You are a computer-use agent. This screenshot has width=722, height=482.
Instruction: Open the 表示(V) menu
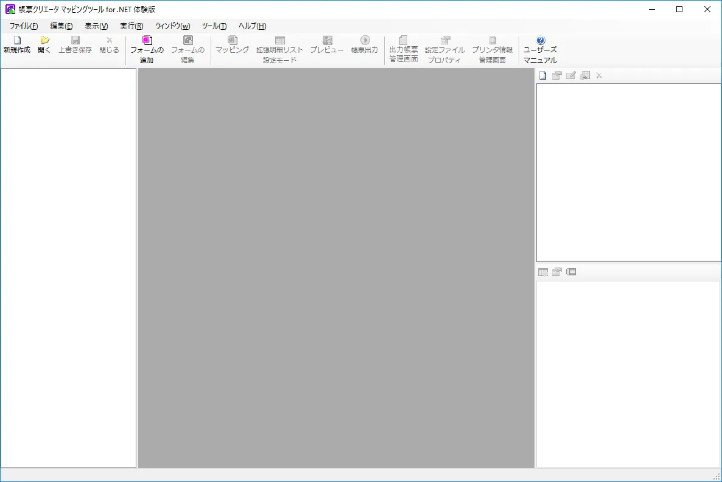(96, 26)
